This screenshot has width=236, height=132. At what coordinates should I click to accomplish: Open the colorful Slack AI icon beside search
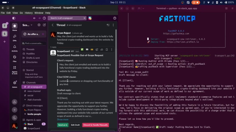click(90, 18)
